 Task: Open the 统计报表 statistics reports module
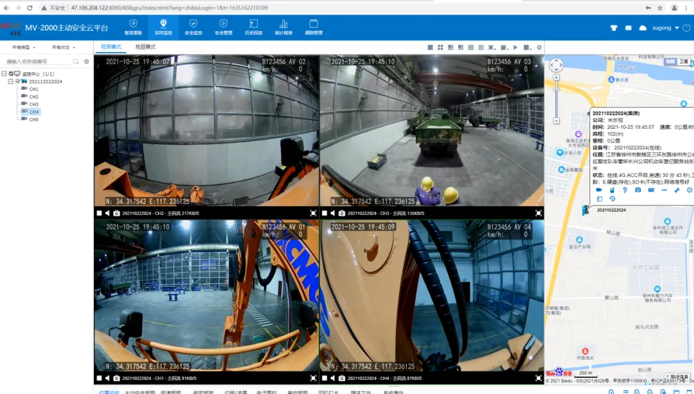(283, 27)
